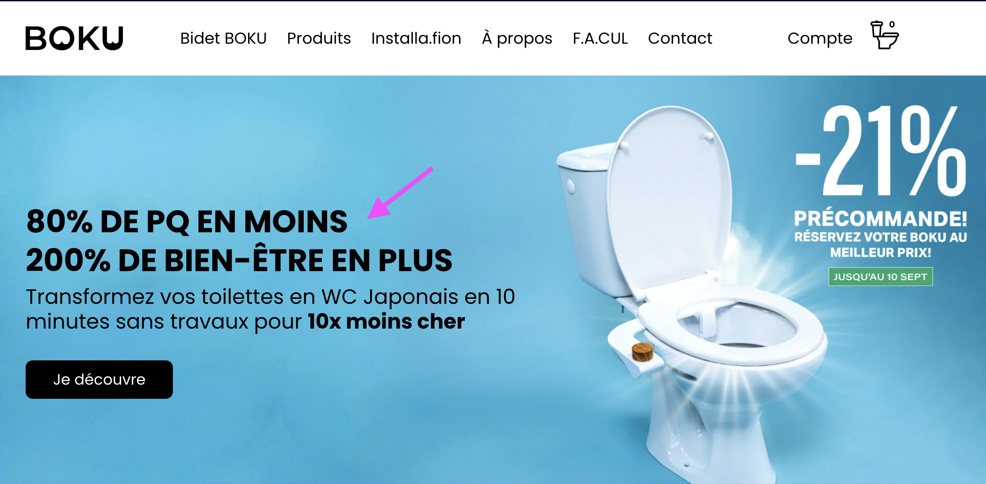Click the 10x moins cher bold text
986x484 pixels.
point(386,321)
